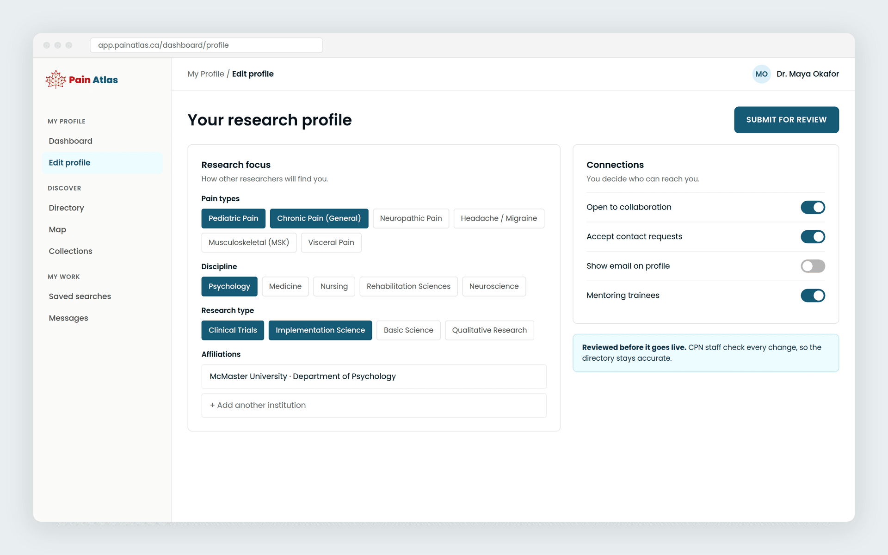This screenshot has height=555, width=888.
Task: Click the 'Reviewed before it goes live' notice
Action: [x=706, y=353]
